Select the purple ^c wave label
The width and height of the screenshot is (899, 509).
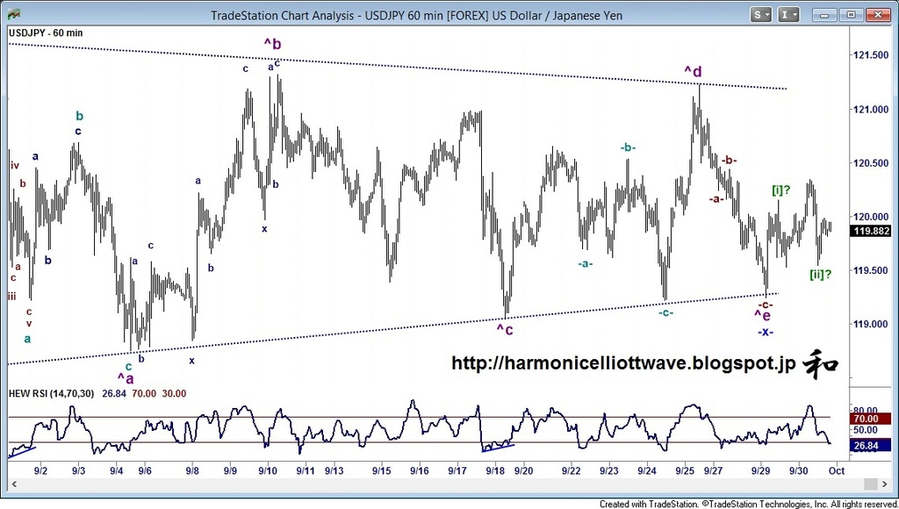click(x=505, y=330)
